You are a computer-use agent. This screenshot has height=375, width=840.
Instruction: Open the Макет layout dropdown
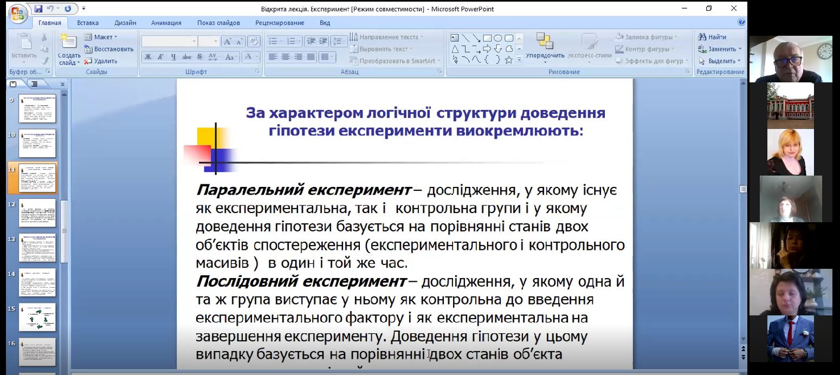click(104, 37)
